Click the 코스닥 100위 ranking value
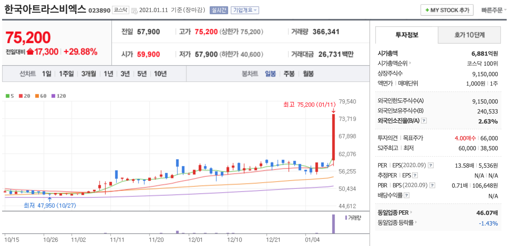This screenshot has height=246, width=513. (x=482, y=63)
